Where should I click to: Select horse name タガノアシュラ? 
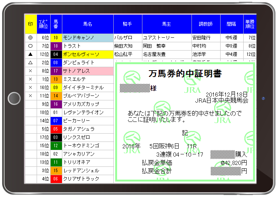click(88, 129)
